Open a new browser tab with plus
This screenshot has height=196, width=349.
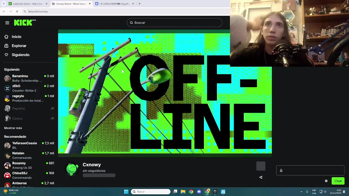point(140,4)
